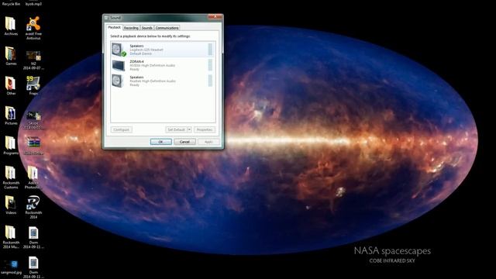Open the Sounds tab
Viewport: 496px width, 279px height.
click(146, 28)
